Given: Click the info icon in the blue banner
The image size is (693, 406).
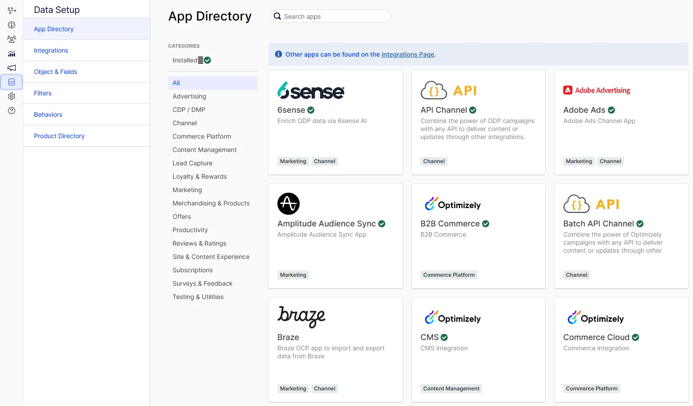Looking at the screenshot, I should (x=279, y=54).
